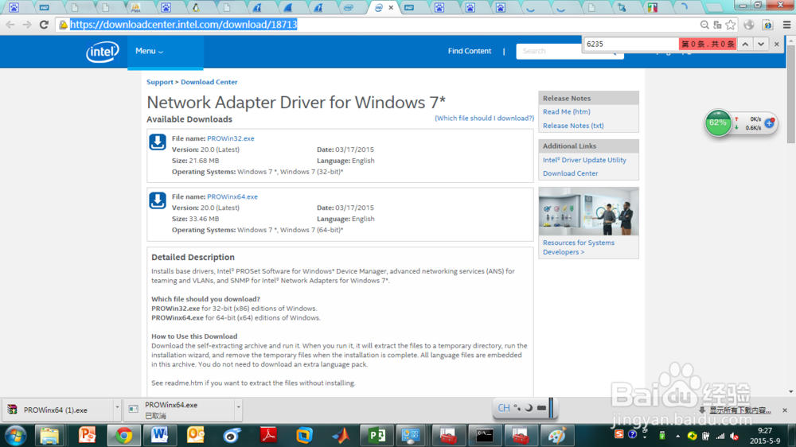Viewport: 796px width, 447px height.
Task: Click page vertical scrollbar thumb
Action: tap(791, 94)
